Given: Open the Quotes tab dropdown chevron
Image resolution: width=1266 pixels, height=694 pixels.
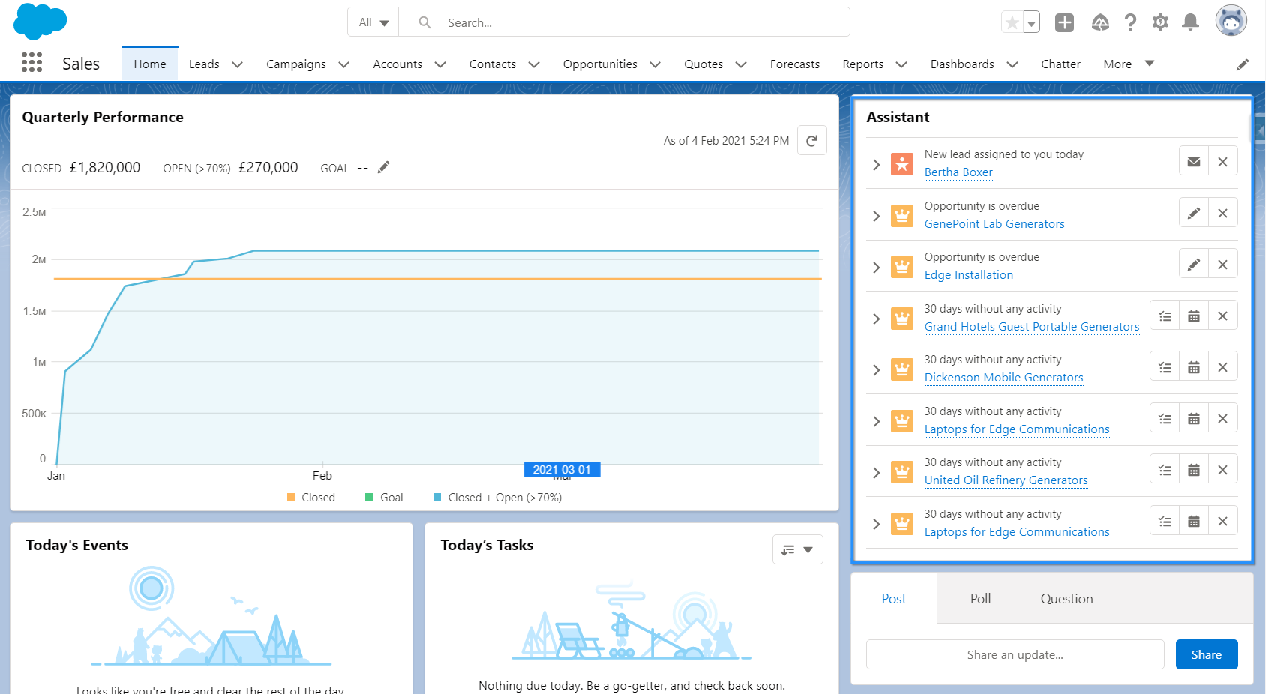Looking at the screenshot, I should (741, 64).
